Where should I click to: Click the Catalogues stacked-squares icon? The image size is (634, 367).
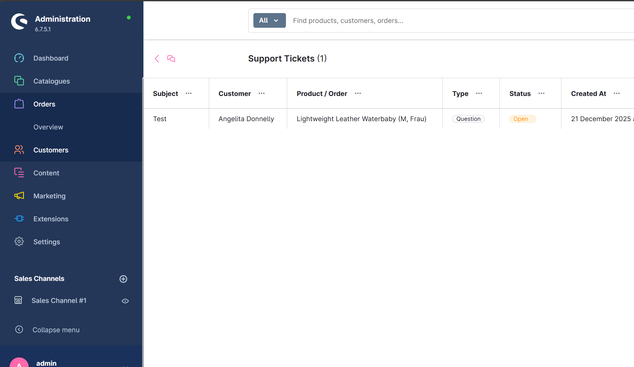pyautogui.click(x=19, y=81)
